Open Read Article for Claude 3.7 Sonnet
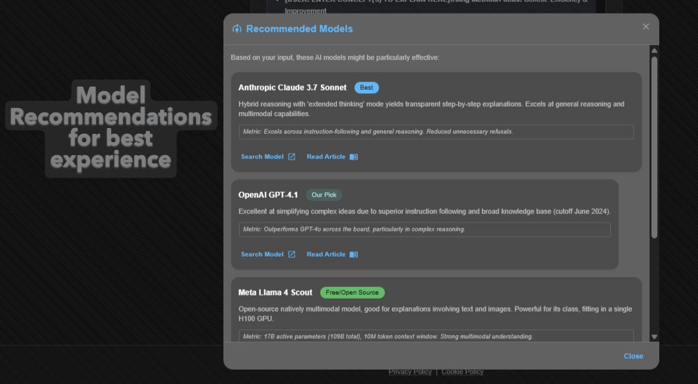Screen dimensions: 698x384 tap(326, 157)
